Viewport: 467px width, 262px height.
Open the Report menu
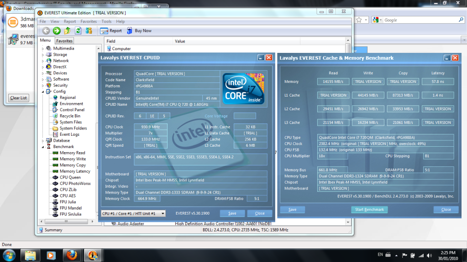[70, 21]
